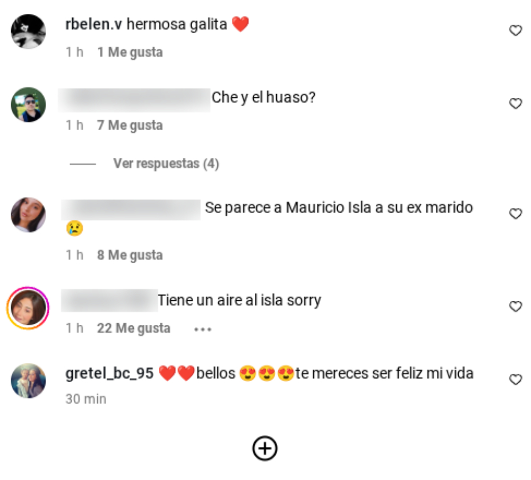Open gretel_bc_95 profile avatar
Image resolution: width=531 pixels, height=480 pixels.
(x=28, y=381)
